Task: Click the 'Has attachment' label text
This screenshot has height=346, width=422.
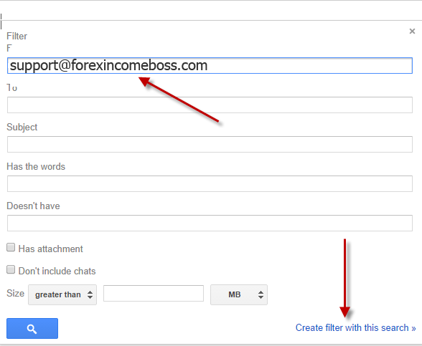Action: click(50, 249)
